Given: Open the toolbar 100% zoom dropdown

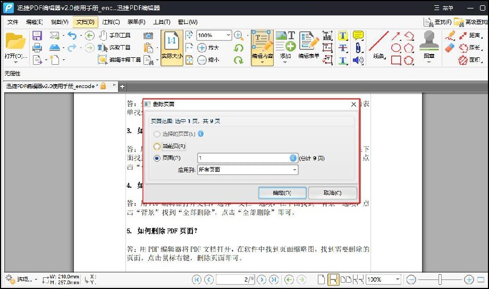Looking at the screenshot, I should (x=229, y=35).
